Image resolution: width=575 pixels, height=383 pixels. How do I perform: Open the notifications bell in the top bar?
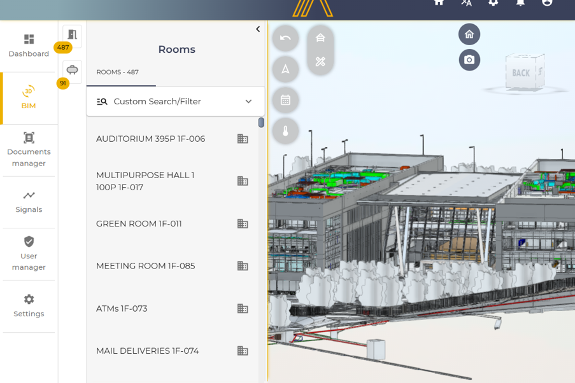click(519, 4)
